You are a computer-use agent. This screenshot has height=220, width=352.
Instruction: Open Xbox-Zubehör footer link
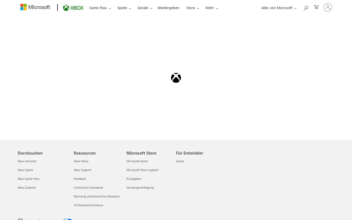[x=27, y=188]
